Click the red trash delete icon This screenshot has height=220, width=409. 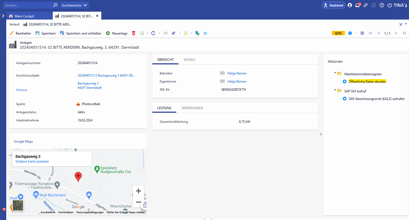click(x=134, y=33)
